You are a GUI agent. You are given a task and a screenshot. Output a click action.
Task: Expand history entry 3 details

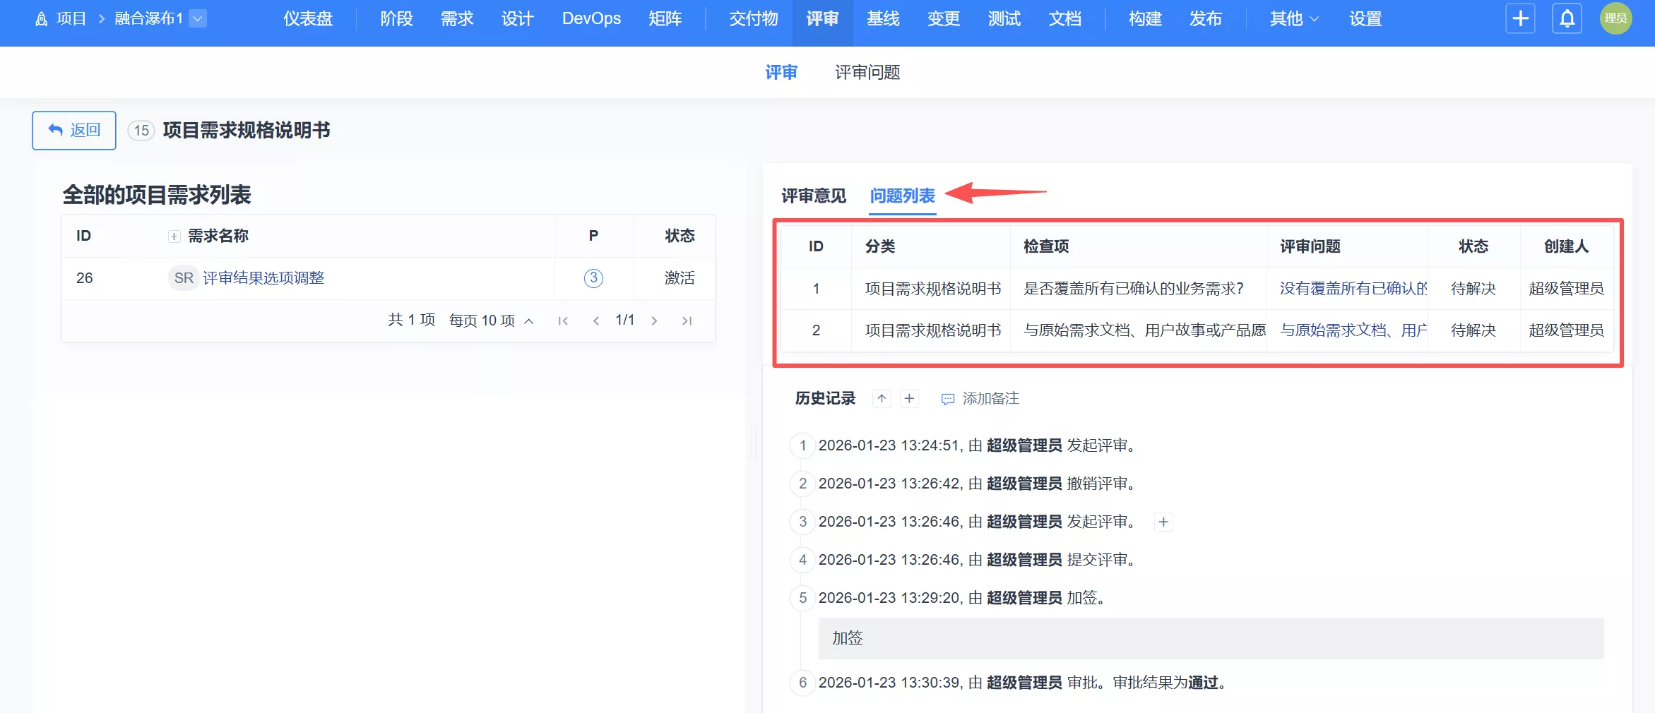pos(1163,522)
